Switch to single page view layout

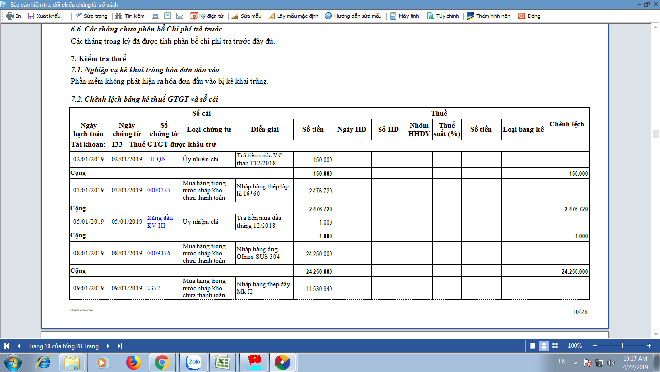tap(533, 346)
